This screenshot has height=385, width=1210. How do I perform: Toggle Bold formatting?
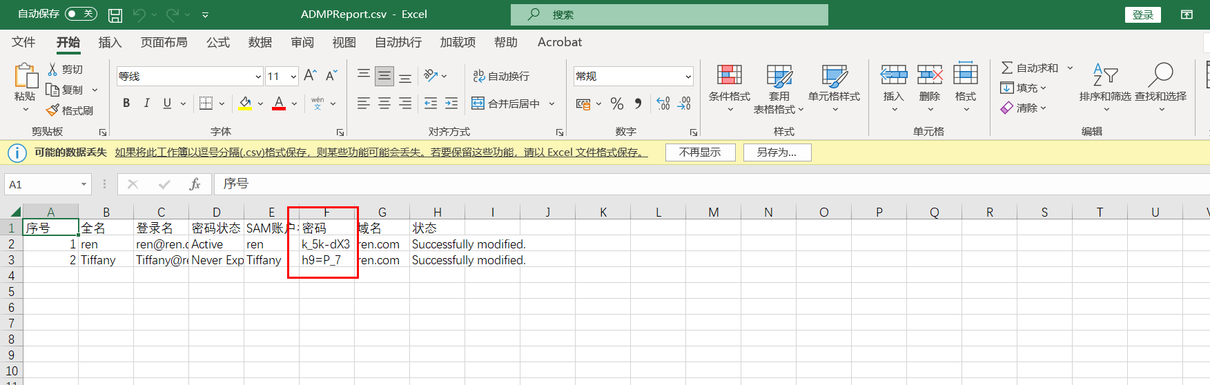point(126,103)
